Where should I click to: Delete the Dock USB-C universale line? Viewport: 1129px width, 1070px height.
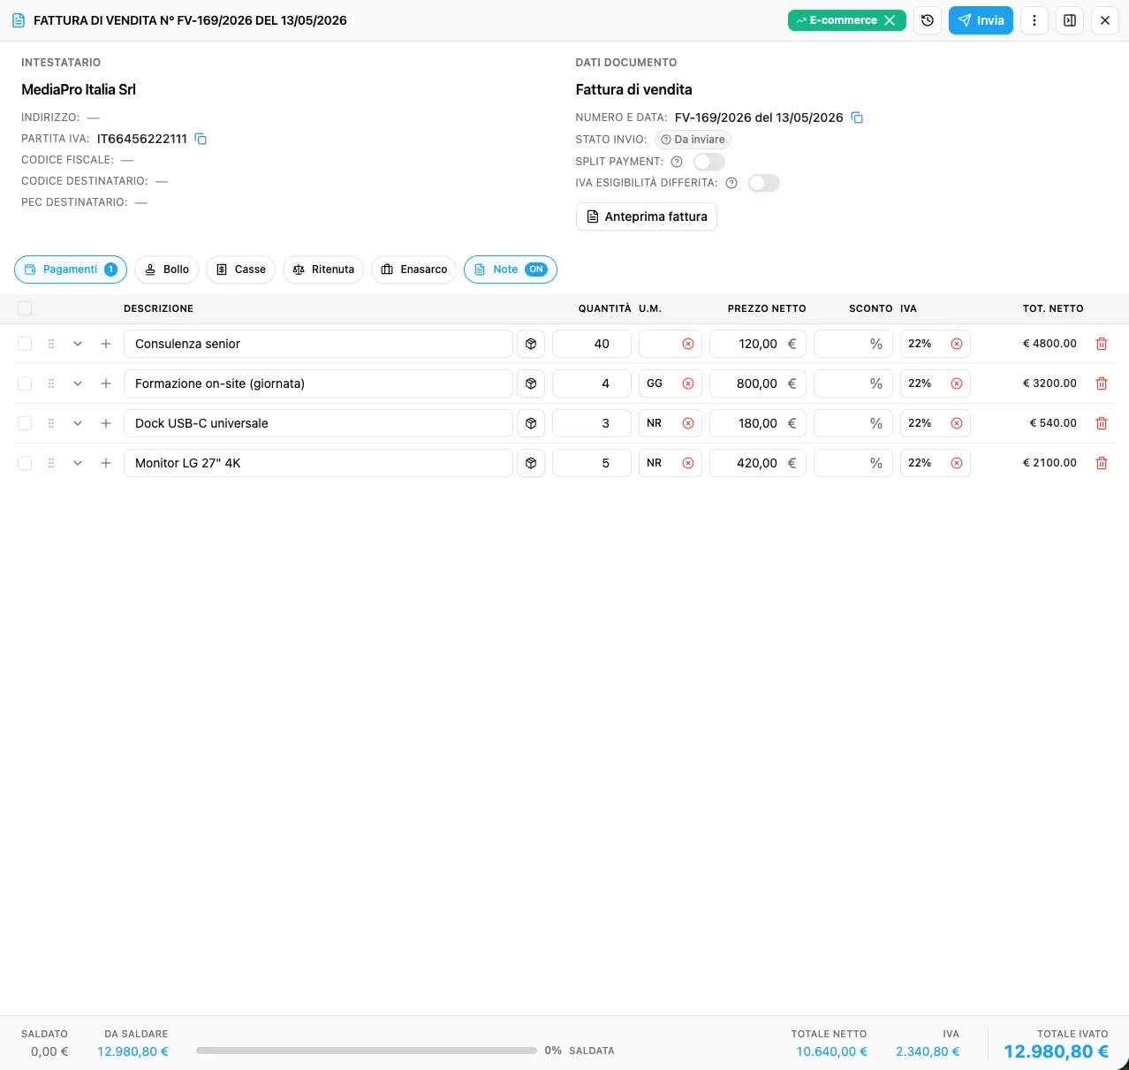pyautogui.click(x=1102, y=423)
